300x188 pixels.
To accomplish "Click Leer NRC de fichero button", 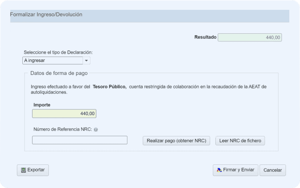I will 240,141.
